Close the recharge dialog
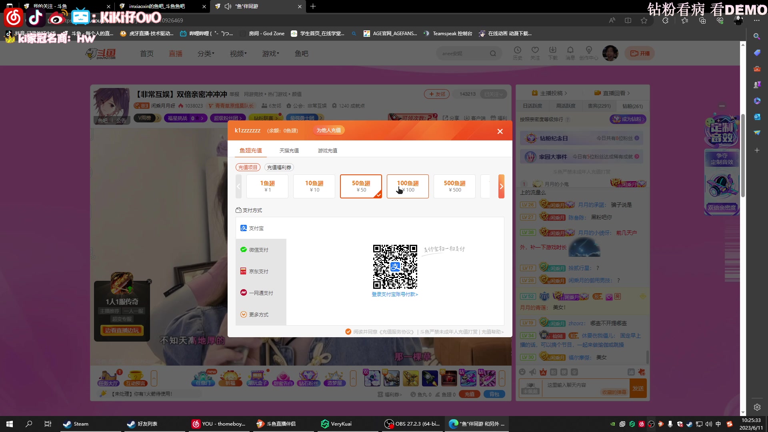Image resolution: width=768 pixels, height=432 pixels. tap(500, 131)
